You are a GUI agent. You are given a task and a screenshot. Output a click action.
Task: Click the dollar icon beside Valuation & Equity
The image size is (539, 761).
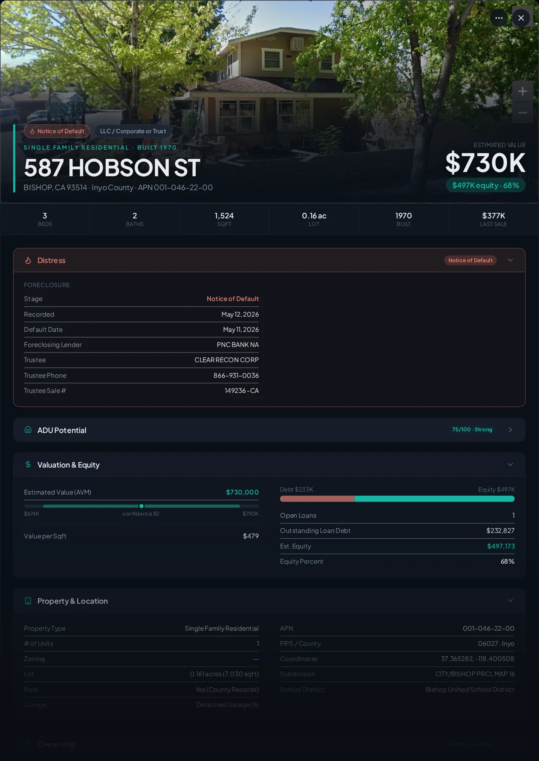[x=28, y=464]
